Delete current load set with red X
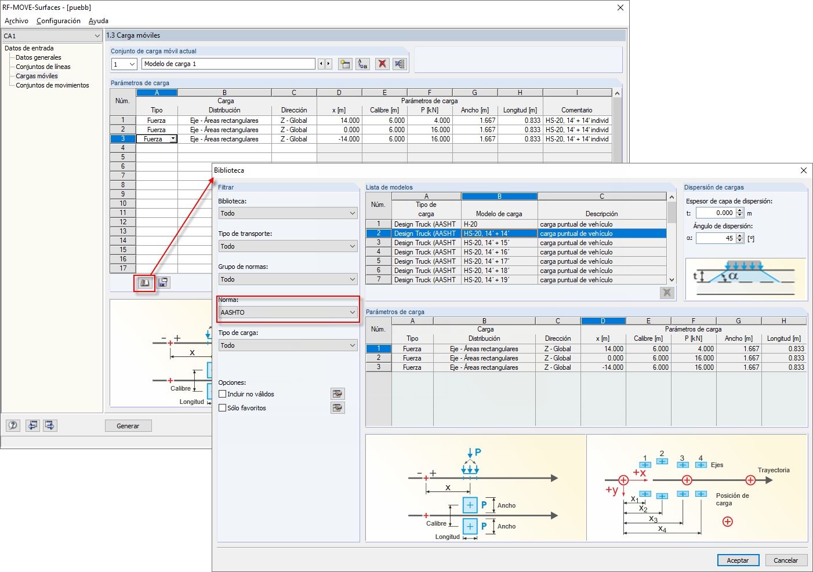The height and width of the screenshot is (572, 813). (382, 64)
